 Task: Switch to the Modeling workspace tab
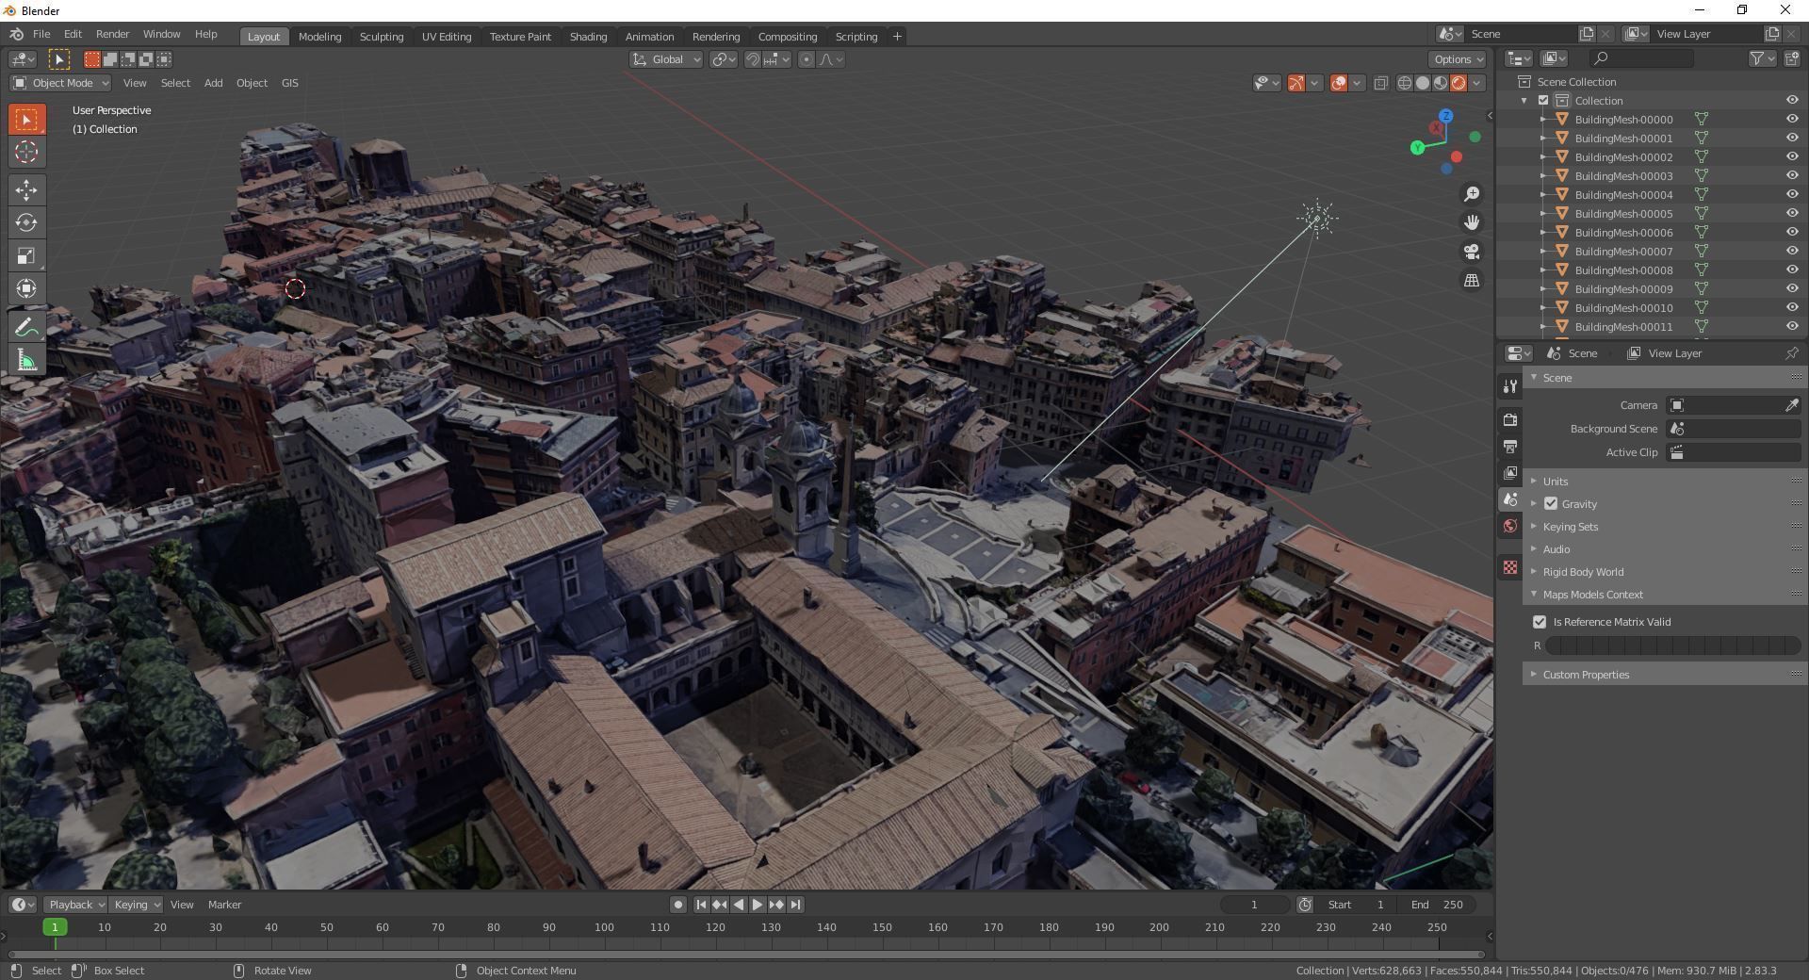[319, 37]
